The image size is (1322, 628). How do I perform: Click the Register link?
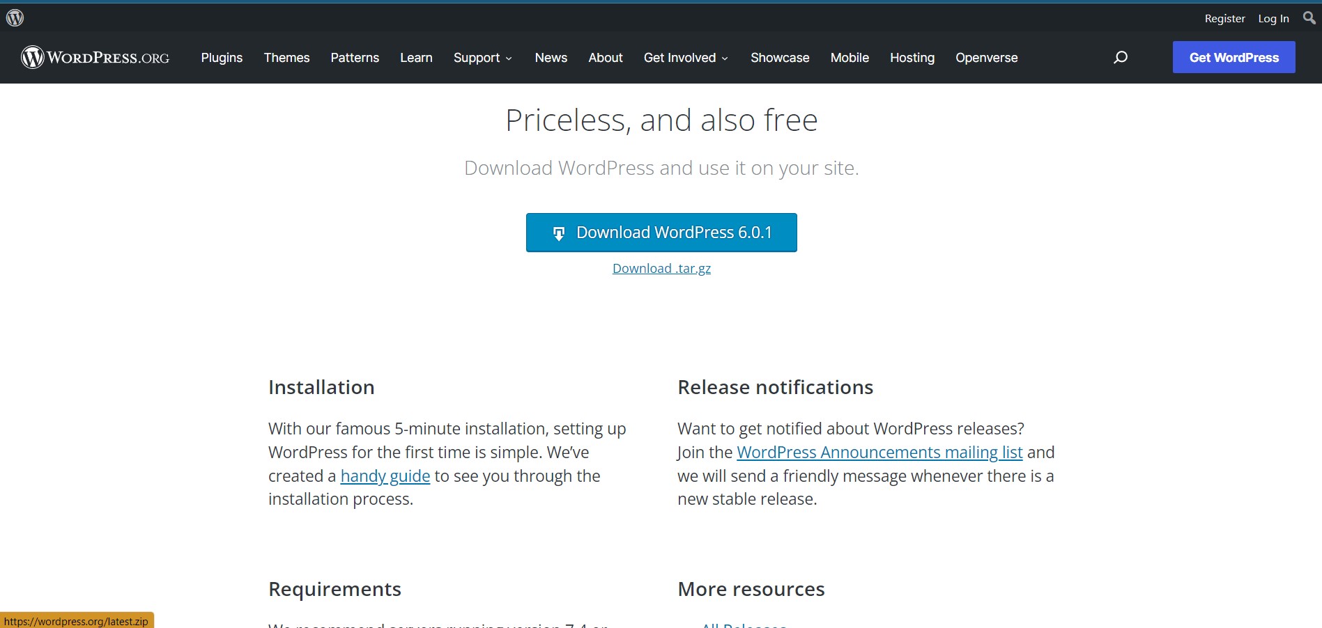click(x=1224, y=19)
